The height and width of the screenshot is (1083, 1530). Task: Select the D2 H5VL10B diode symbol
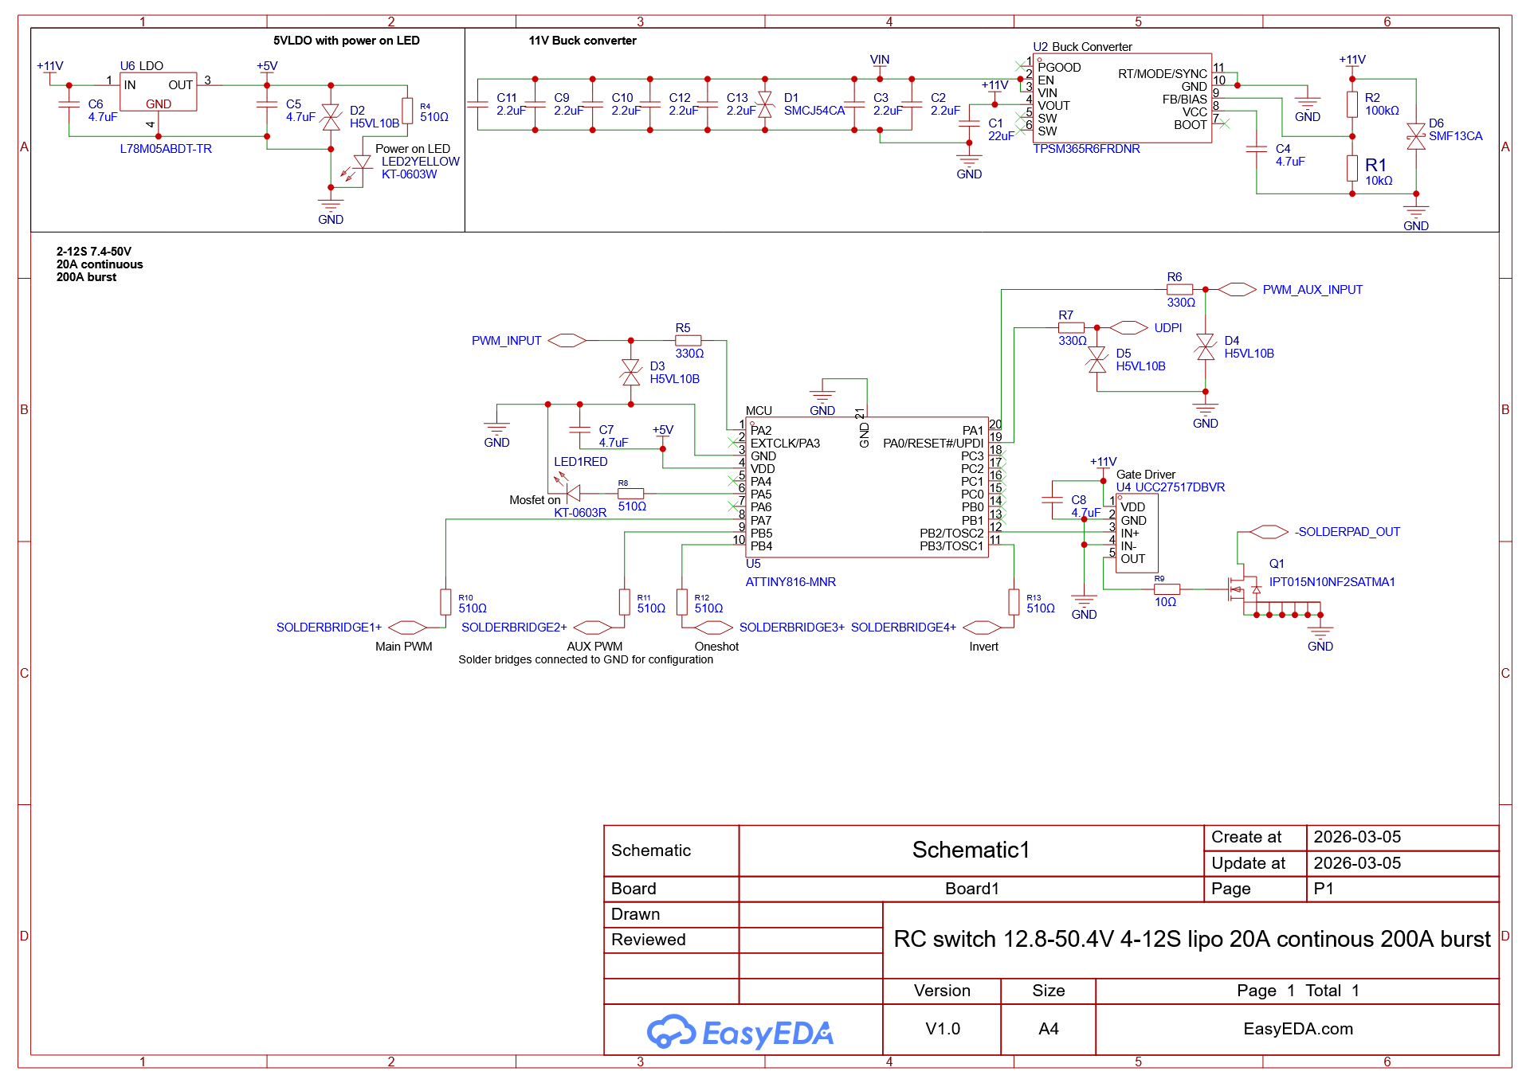(331, 117)
